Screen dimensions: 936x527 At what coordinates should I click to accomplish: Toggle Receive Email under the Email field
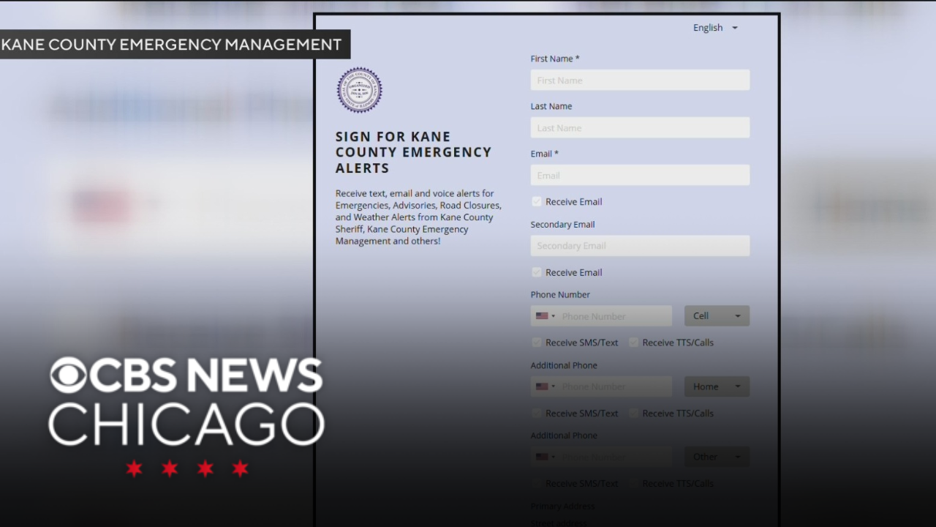point(537,202)
